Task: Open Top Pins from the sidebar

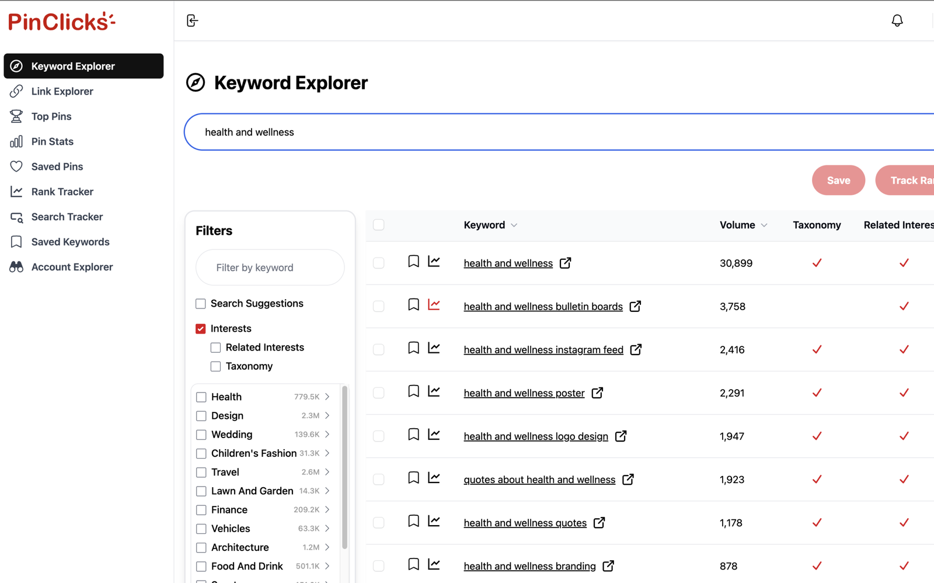Action: point(17,116)
